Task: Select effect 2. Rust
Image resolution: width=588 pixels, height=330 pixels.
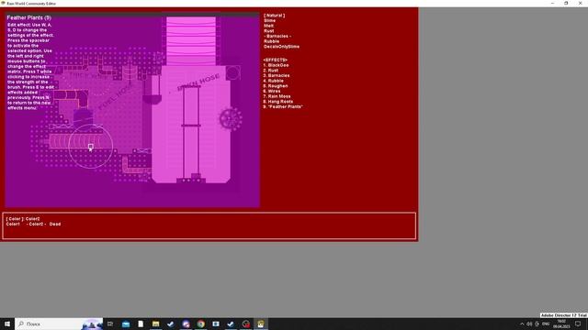Action: [x=271, y=71]
